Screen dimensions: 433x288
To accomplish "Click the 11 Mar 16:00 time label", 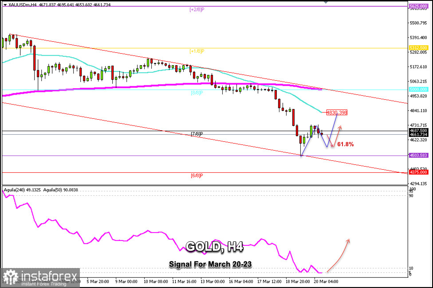I will point(184,282).
